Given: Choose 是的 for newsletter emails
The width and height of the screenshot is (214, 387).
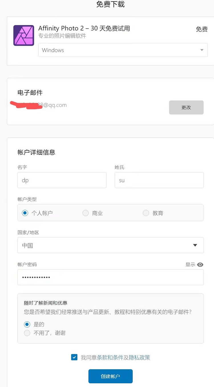Looking at the screenshot, I should (x=27, y=324).
